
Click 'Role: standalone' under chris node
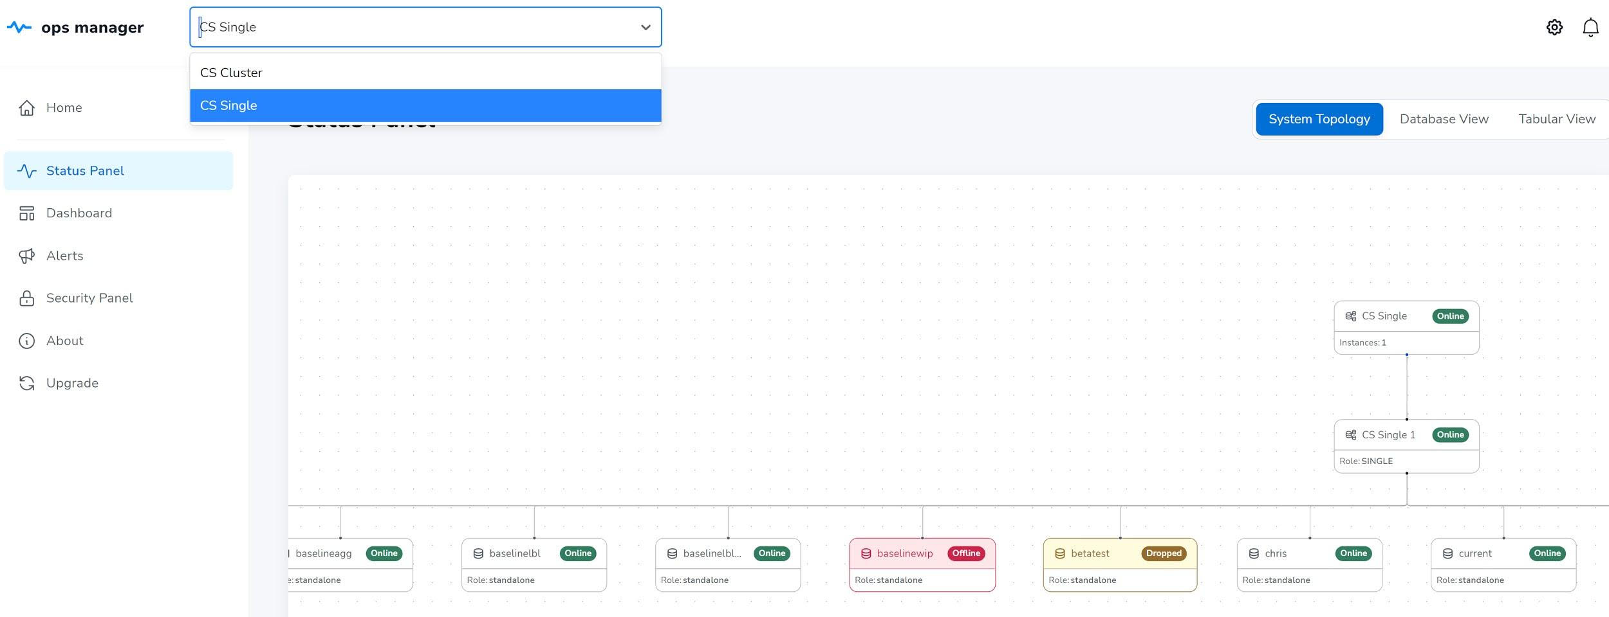point(1276,580)
